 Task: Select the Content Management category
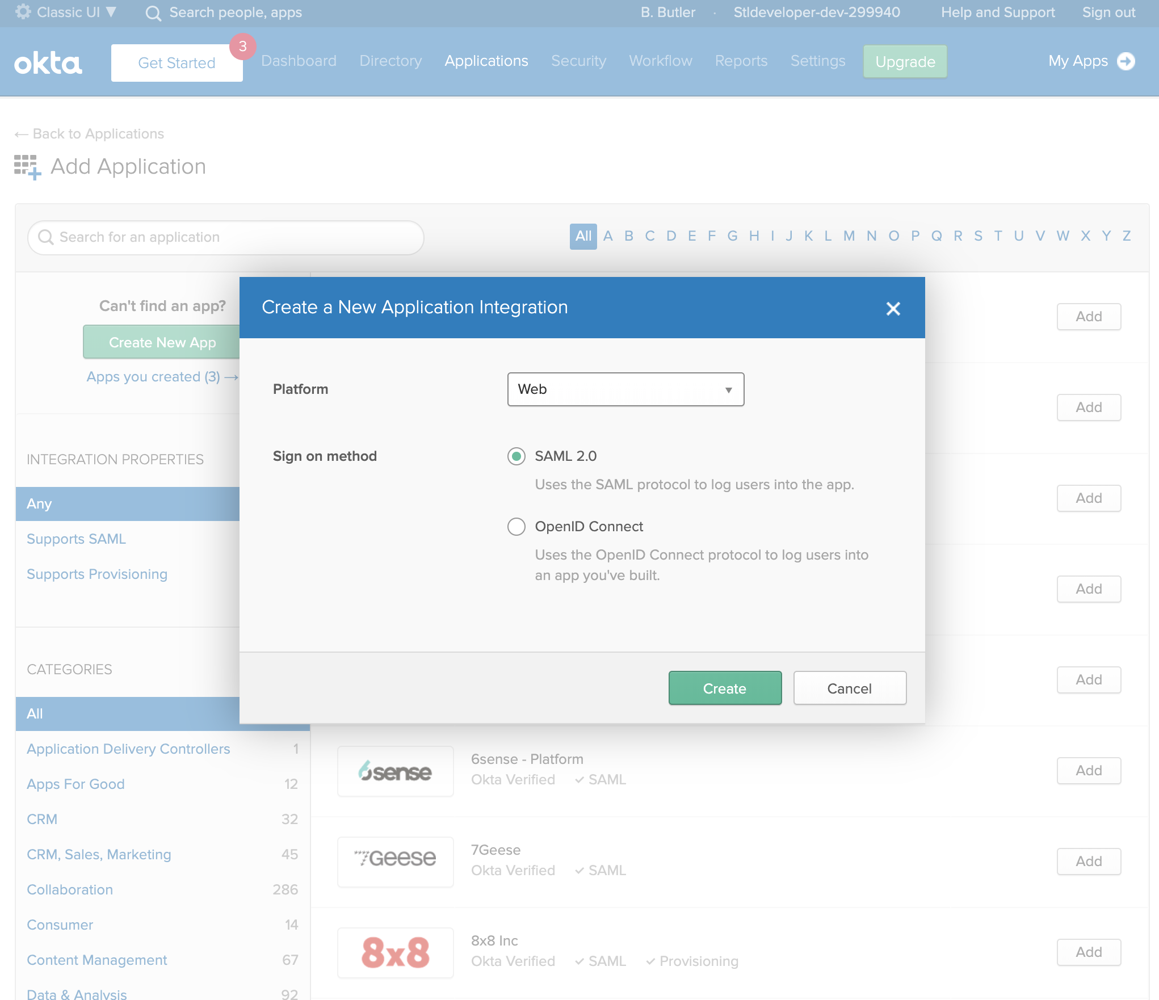pyautogui.click(x=97, y=960)
